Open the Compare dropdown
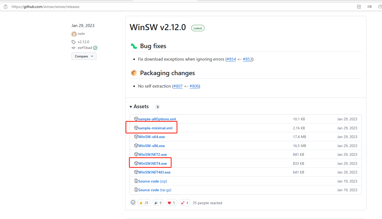This screenshot has height=219, width=382. pos(84,56)
